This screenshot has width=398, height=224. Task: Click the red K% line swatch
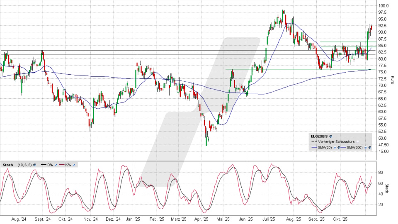point(61,165)
